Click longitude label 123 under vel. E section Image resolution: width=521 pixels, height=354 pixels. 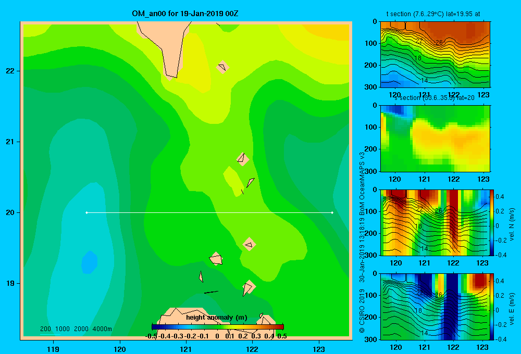point(482,347)
